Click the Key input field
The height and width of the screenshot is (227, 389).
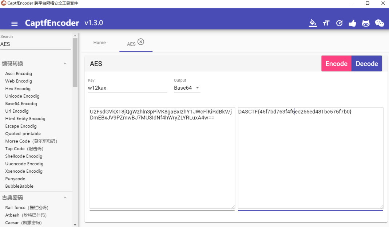(x=127, y=88)
